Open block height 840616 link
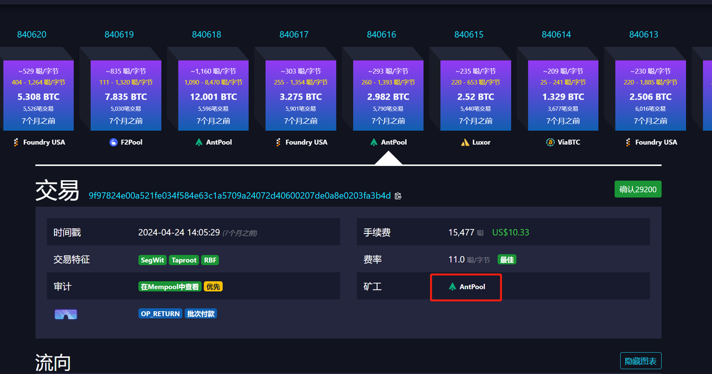 tap(382, 34)
